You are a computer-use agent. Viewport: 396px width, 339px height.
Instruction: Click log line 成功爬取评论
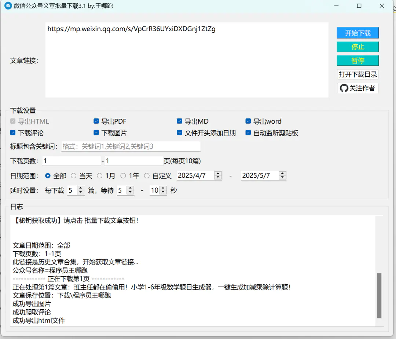tap(32, 312)
